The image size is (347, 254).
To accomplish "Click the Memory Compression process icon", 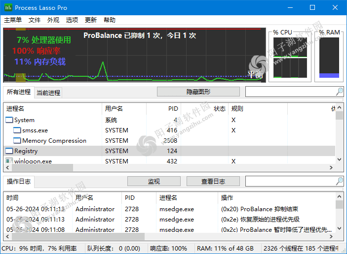I will (17, 141).
